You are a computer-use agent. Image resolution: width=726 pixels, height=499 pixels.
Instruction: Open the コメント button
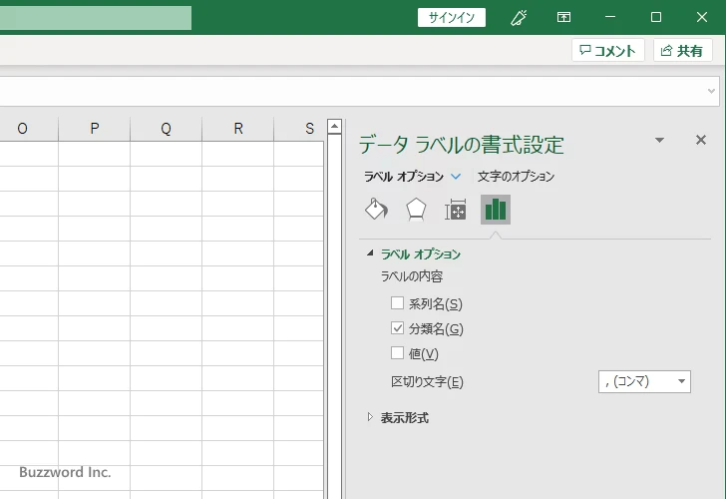pyautogui.click(x=608, y=51)
